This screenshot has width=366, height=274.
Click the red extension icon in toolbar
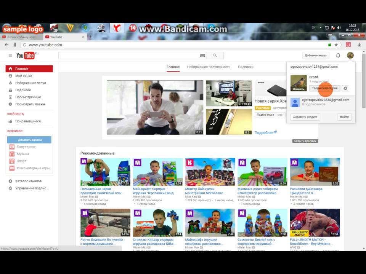(348, 45)
